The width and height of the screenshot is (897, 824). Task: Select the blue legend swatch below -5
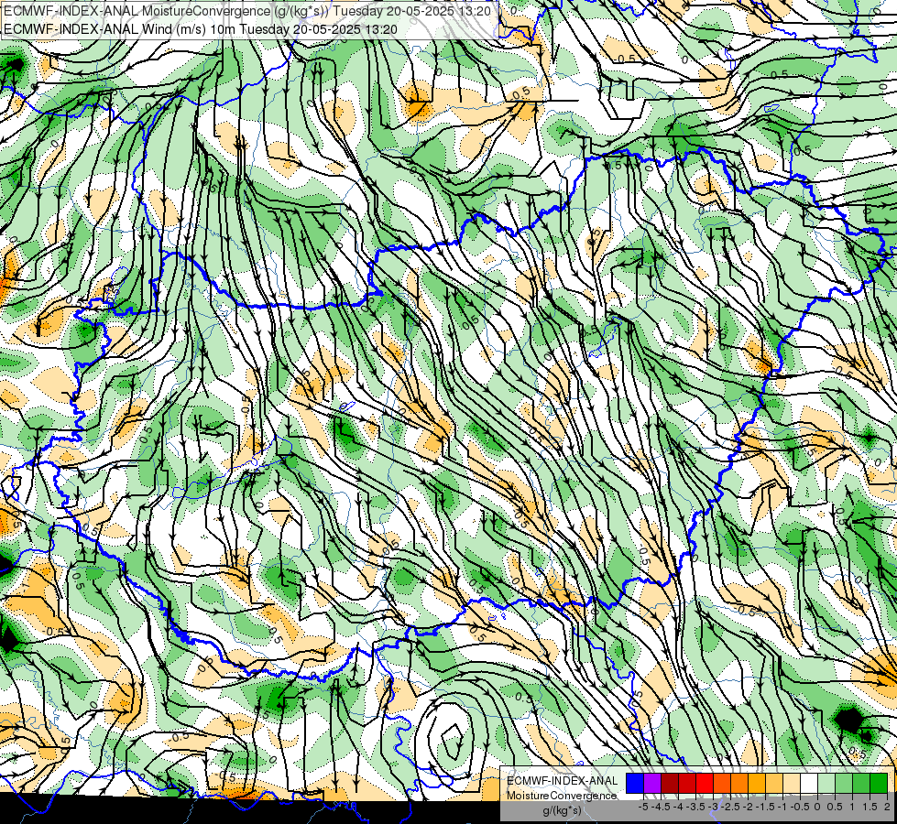[635, 783]
